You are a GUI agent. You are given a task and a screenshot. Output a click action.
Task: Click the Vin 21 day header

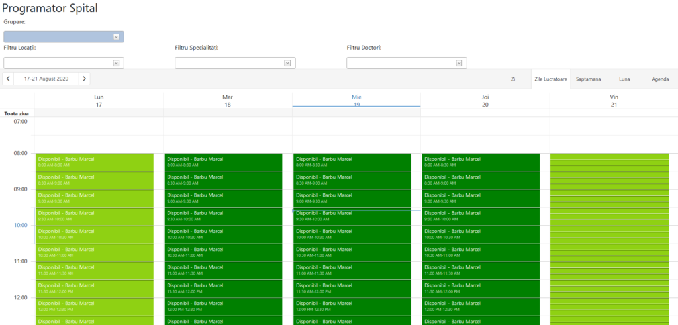(614, 101)
